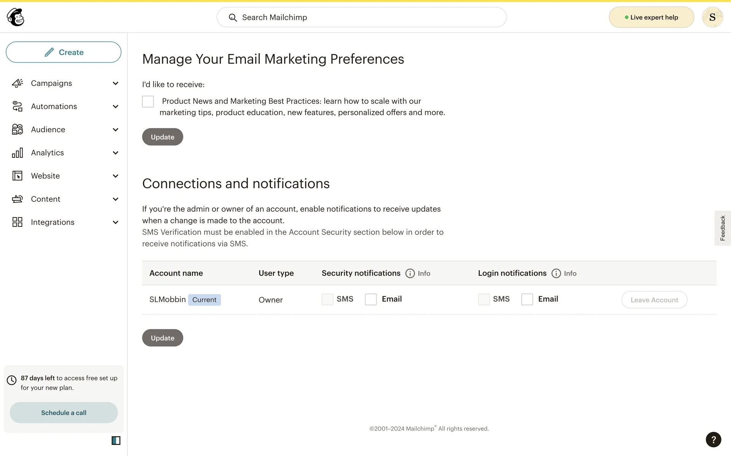Click the Schedule a call button

pyautogui.click(x=64, y=413)
